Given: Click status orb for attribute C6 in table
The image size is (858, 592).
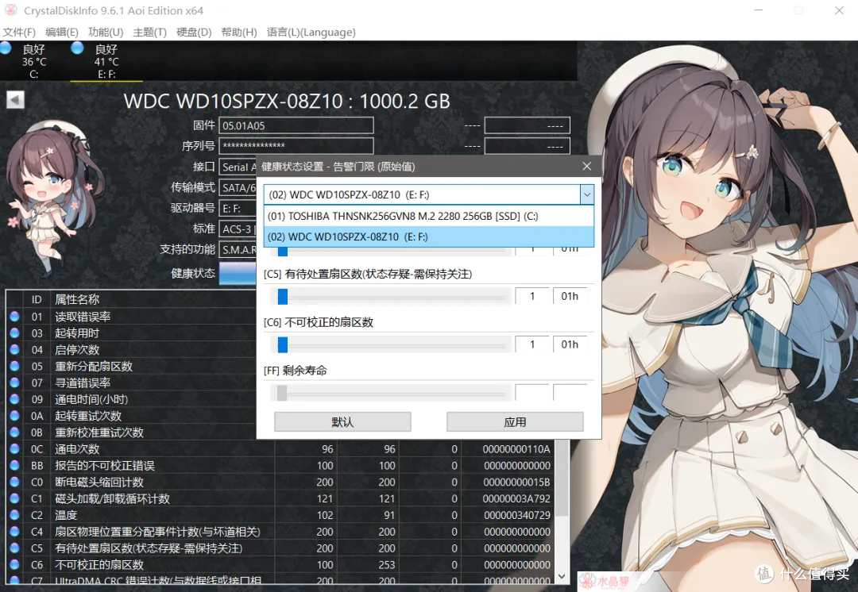Looking at the screenshot, I should (15, 564).
